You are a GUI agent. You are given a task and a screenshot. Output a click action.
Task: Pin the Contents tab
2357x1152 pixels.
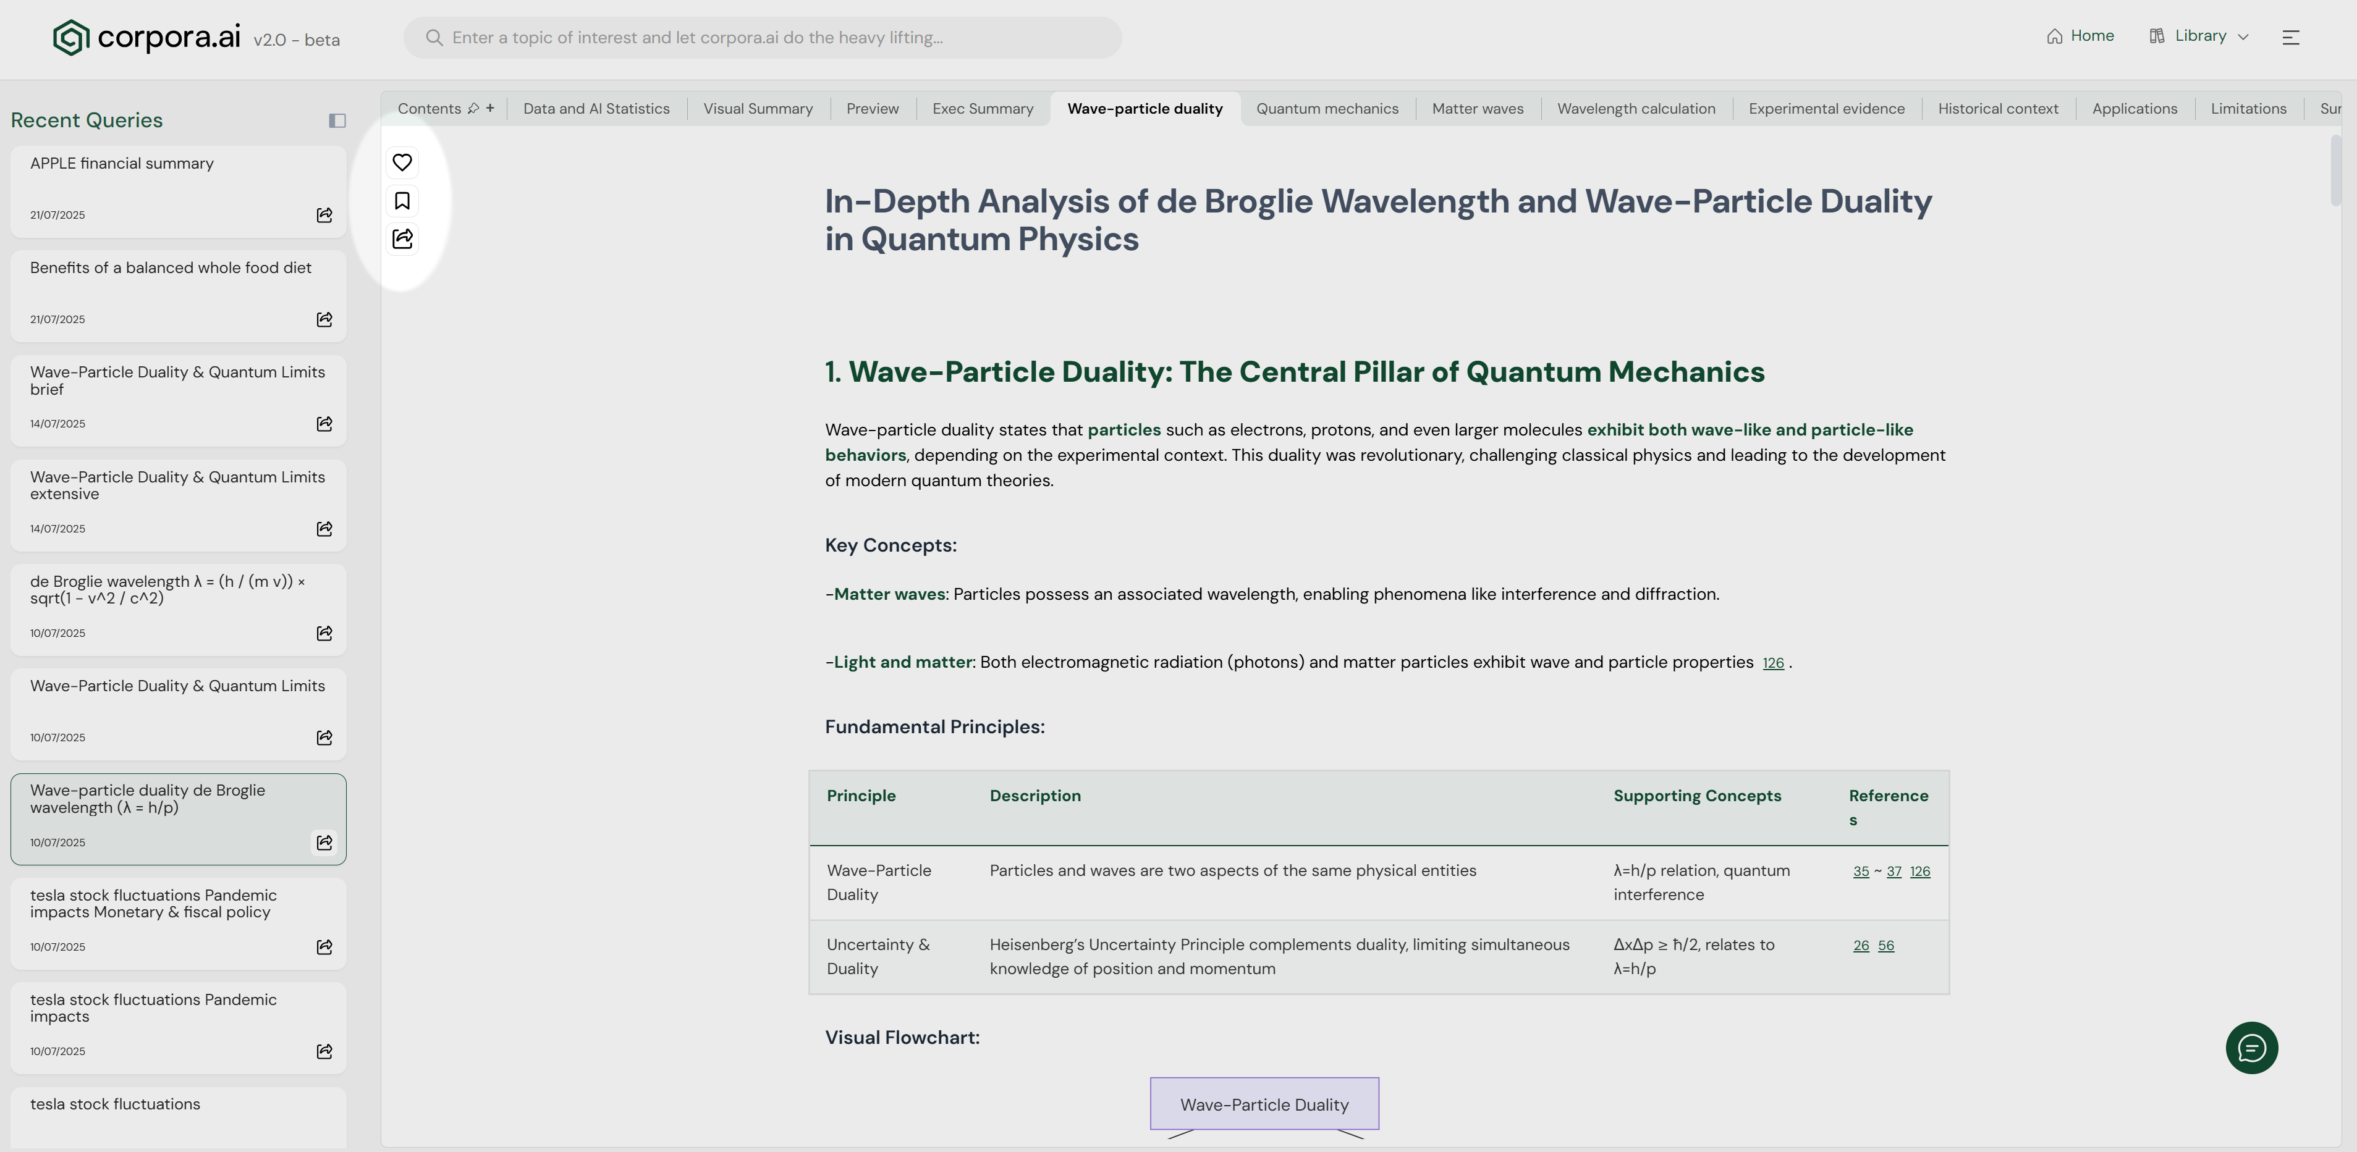(473, 109)
